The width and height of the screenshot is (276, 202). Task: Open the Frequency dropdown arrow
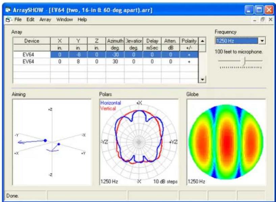pos(262,41)
